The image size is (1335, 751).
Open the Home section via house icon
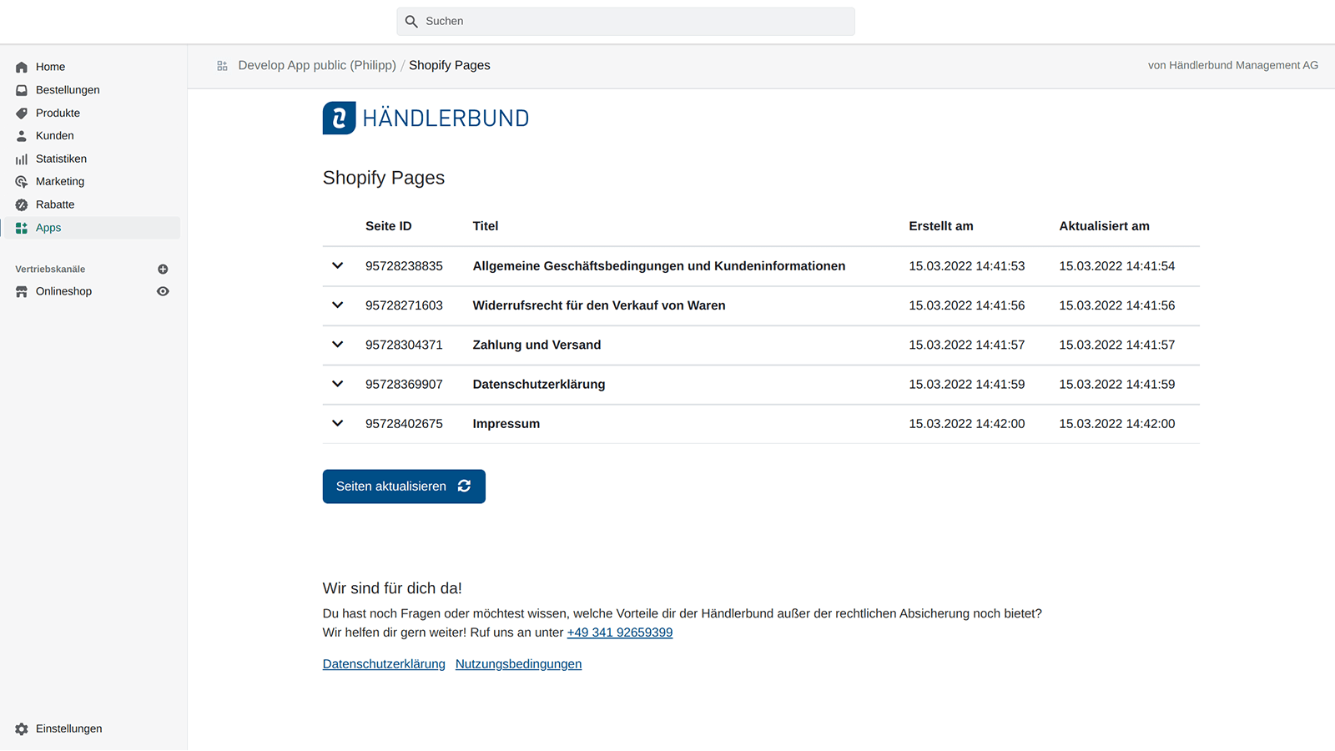pyautogui.click(x=21, y=67)
